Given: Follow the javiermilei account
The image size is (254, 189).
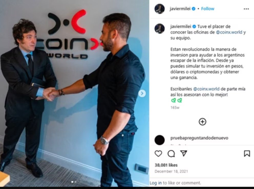Looking at the screenshot, I should [207, 9].
